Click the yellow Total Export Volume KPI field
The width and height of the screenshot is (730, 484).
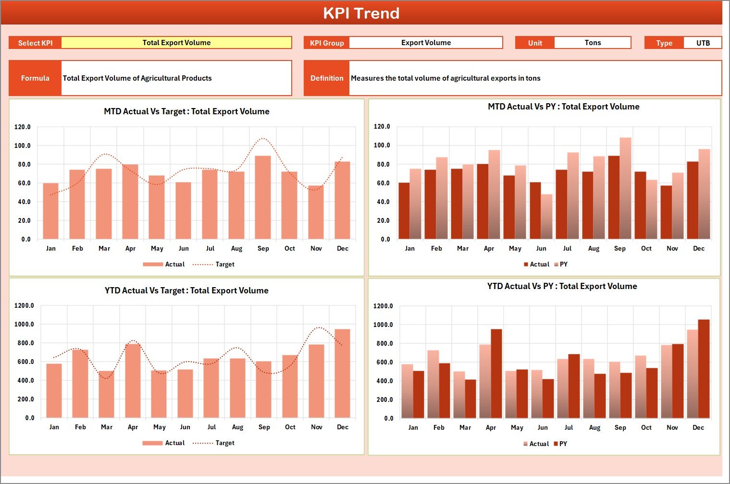[x=176, y=42]
